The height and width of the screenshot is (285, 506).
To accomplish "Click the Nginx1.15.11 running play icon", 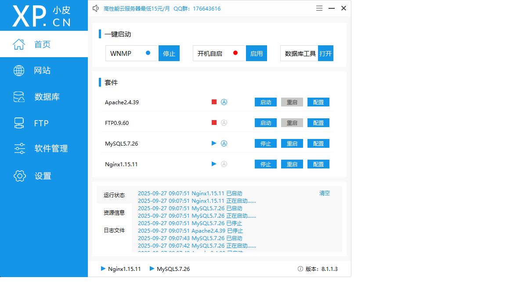I will click(214, 164).
